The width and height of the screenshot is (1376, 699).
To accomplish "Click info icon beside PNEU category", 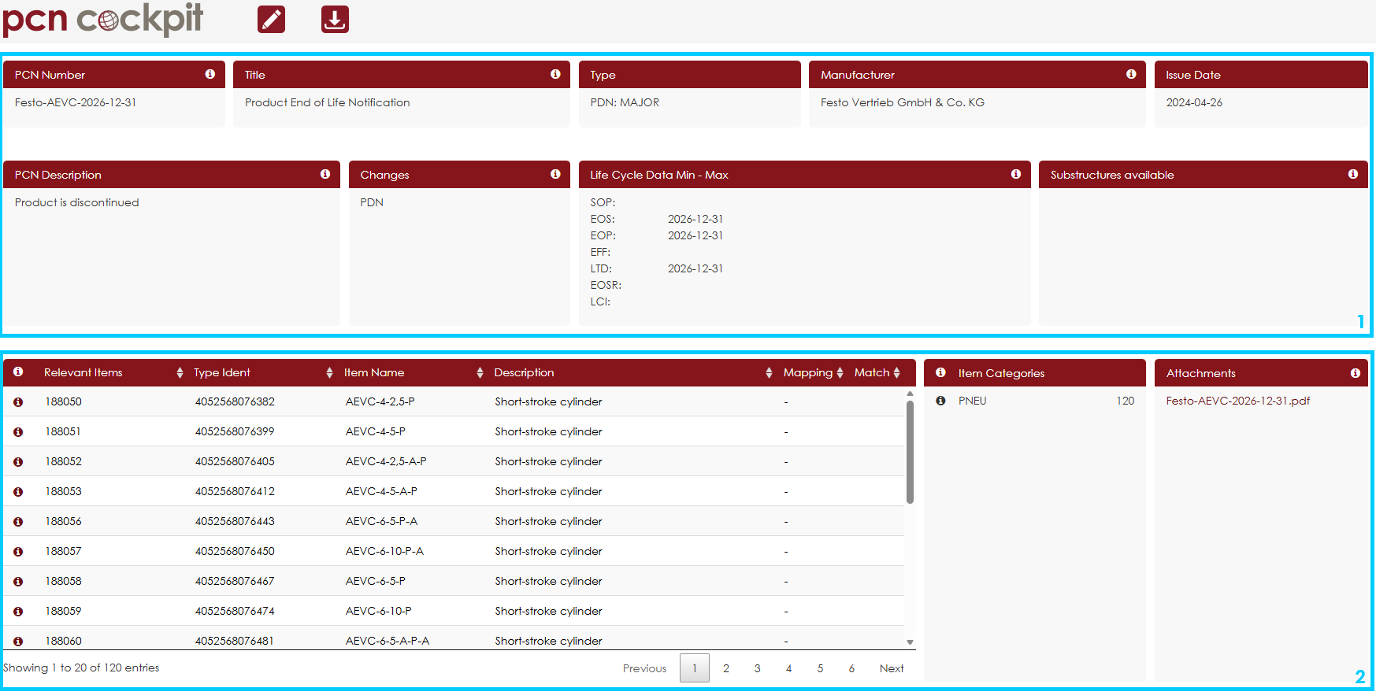I will pyautogui.click(x=940, y=401).
